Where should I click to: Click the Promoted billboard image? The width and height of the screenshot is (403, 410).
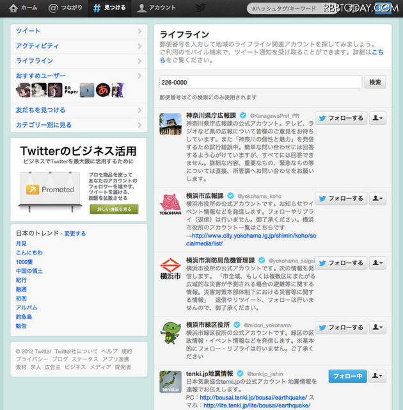point(50,192)
